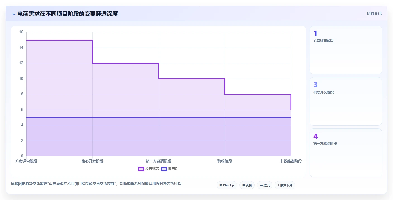Click the 核心开发阶段 x-axis label

[92, 161]
